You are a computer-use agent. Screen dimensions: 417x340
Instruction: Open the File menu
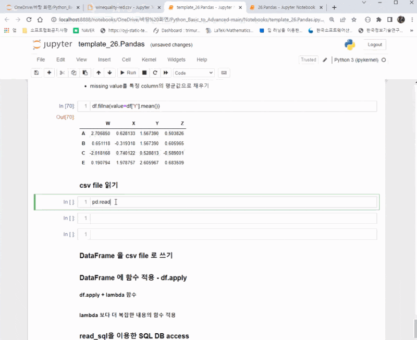(41, 59)
